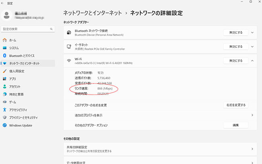Disable the イーサネット adapter
Viewport: 262px width, 164px height.
(x=235, y=47)
